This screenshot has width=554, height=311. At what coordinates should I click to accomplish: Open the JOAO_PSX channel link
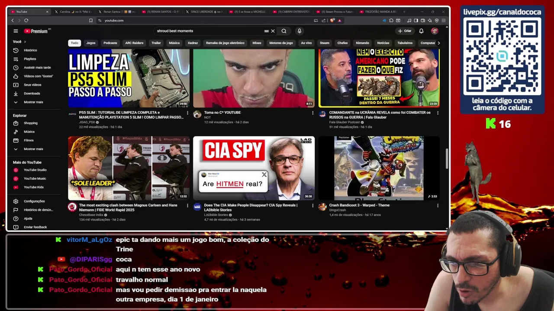pos(87,122)
